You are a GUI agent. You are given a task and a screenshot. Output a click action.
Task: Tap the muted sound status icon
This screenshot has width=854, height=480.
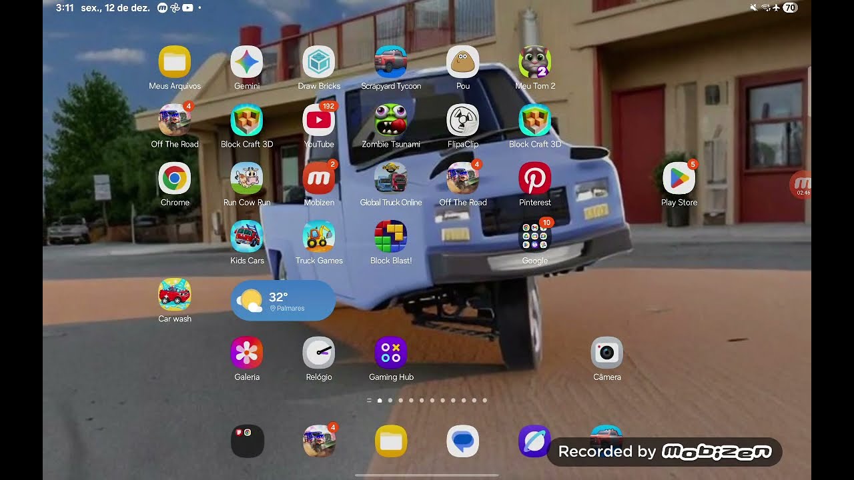(754, 8)
